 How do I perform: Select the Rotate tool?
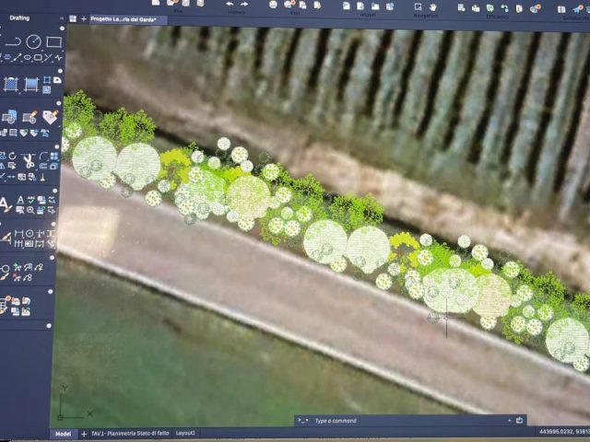tap(12, 156)
